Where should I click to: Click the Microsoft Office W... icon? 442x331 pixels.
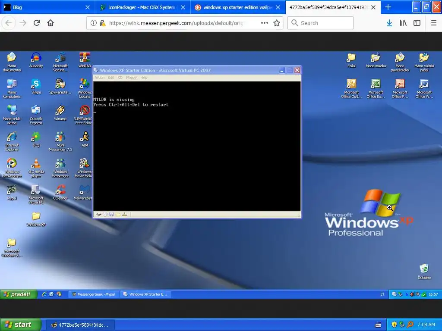tap(424, 89)
